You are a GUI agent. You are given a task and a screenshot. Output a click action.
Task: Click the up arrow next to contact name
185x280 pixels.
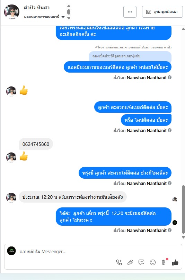[69, 6]
